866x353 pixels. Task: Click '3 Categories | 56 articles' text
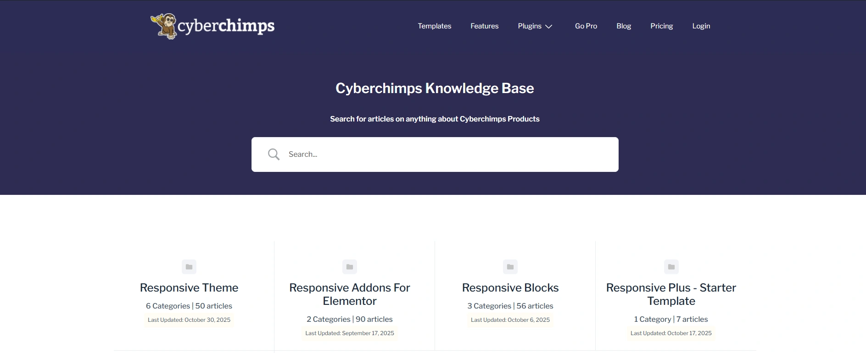(x=510, y=306)
